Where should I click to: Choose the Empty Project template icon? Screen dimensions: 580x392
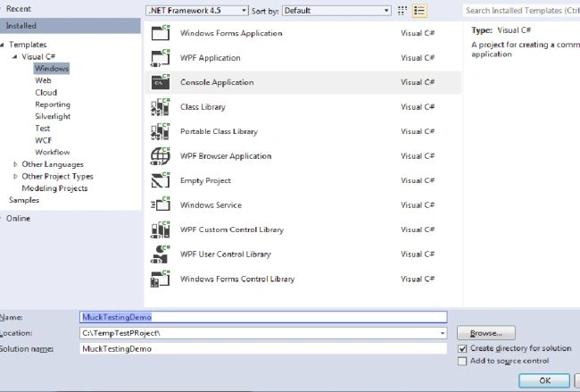coord(161,180)
